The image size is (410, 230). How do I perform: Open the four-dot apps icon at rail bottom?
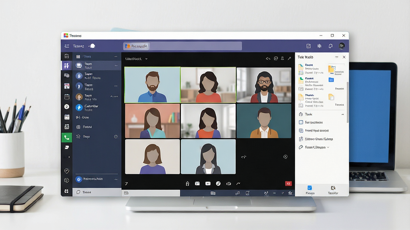point(66,191)
